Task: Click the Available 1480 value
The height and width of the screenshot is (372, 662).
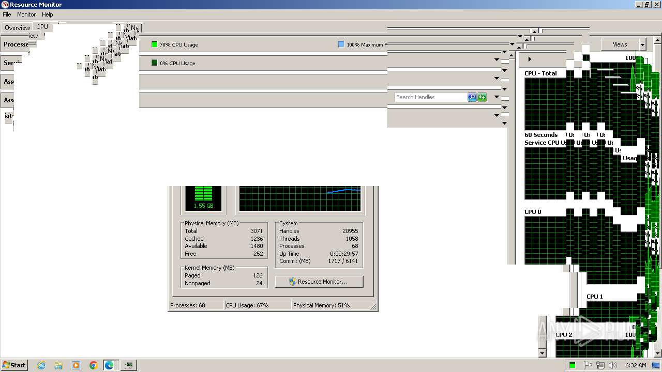Action: [256, 246]
